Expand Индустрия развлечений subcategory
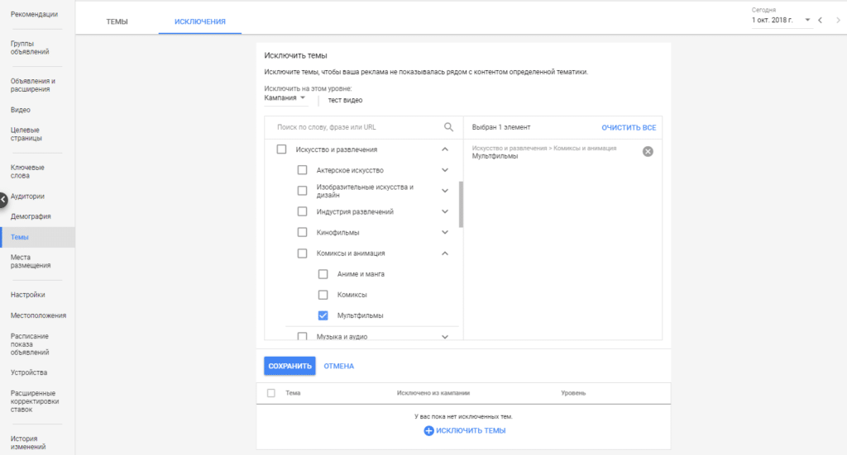This screenshot has height=455, width=847. 444,212
